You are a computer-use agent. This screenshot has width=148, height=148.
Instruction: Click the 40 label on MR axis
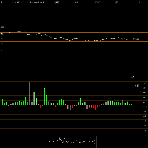point(144,97)
